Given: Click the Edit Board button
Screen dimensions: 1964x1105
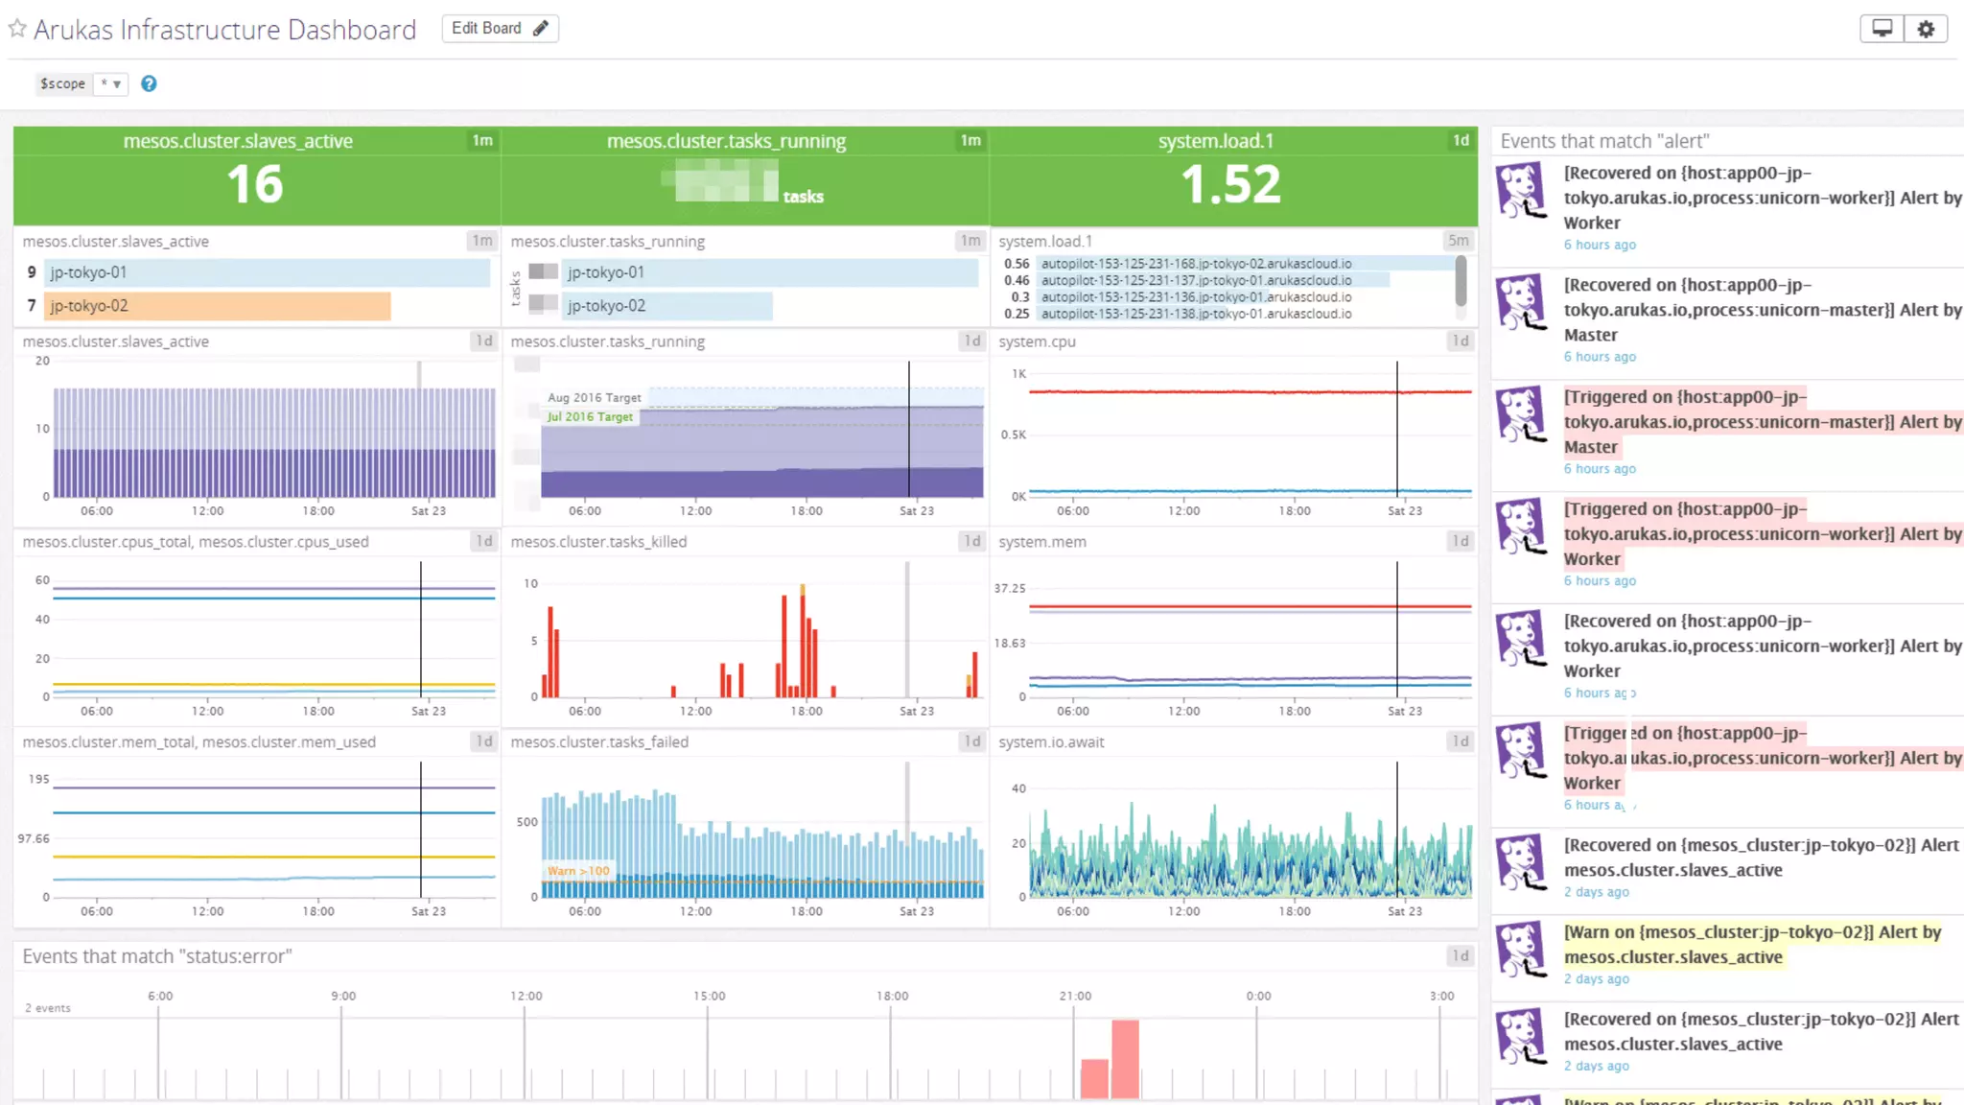Looking at the screenshot, I should pos(500,29).
